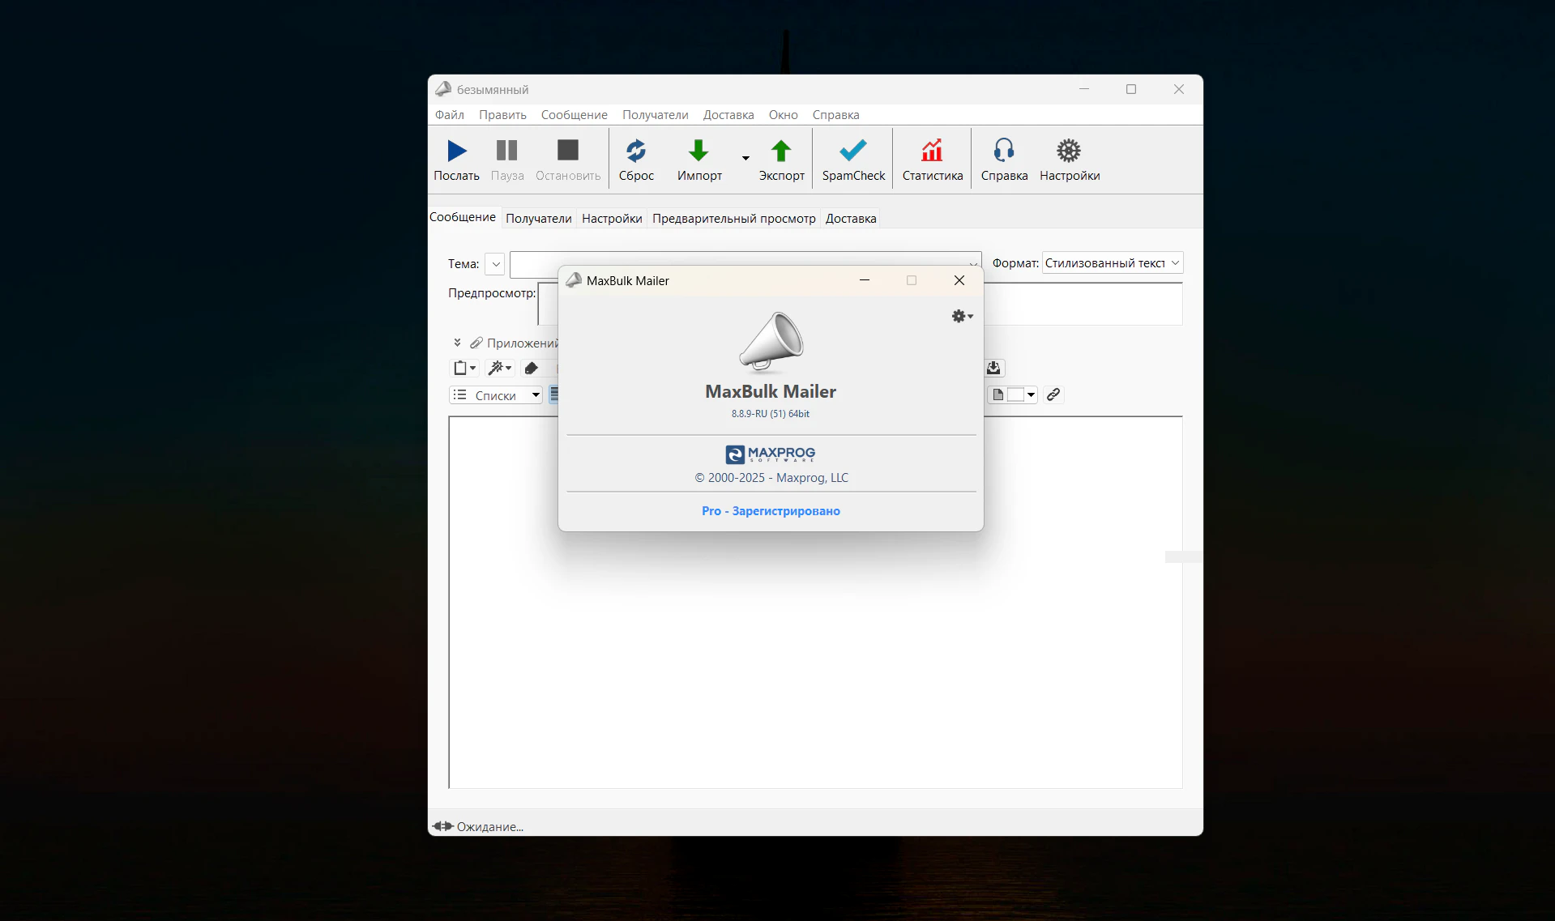Click the Справка headset icon in toolbar

(x=1004, y=151)
